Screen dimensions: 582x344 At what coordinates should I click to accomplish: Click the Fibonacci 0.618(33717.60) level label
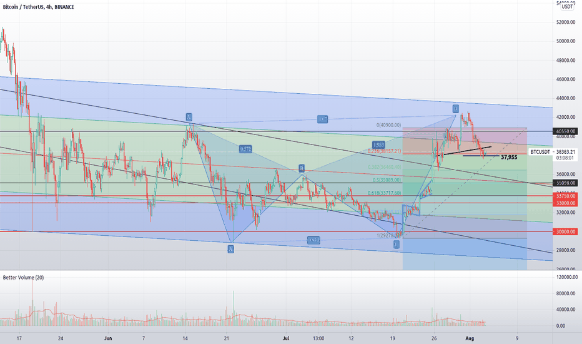click(385, 193)
